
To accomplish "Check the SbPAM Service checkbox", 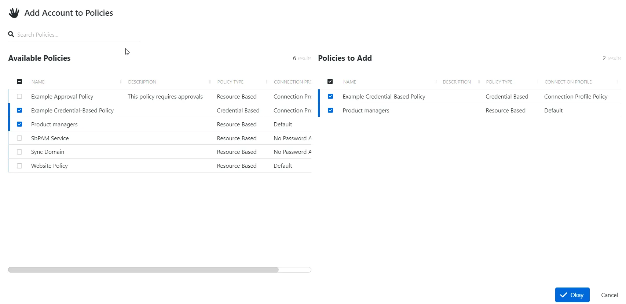I will [19, 138].
